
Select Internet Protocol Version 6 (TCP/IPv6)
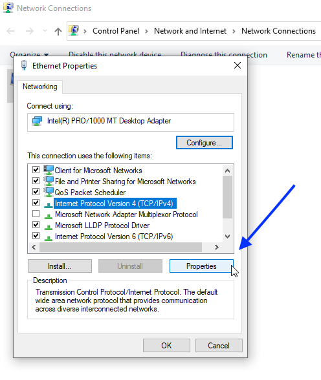(x=114, y=237)
